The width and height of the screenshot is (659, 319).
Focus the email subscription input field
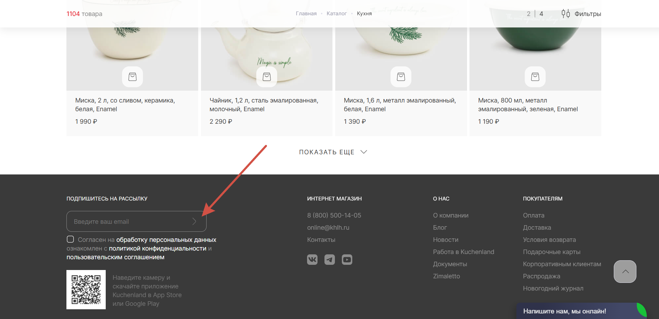click(x=136, y=221)
